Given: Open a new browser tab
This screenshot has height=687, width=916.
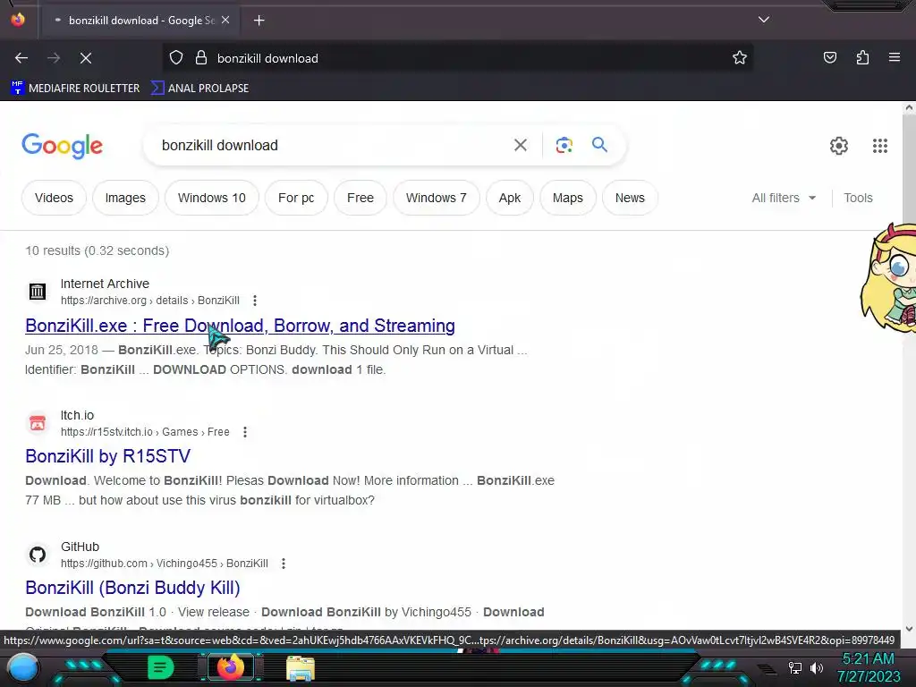Looking at the screenshot, I should 259,21.
